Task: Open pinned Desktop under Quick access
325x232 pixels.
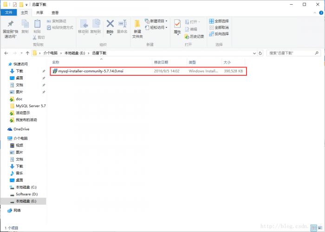Action: click(x=19, y=78)
